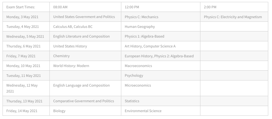Select the 08:00 AM column header

[x=85, y=7]
